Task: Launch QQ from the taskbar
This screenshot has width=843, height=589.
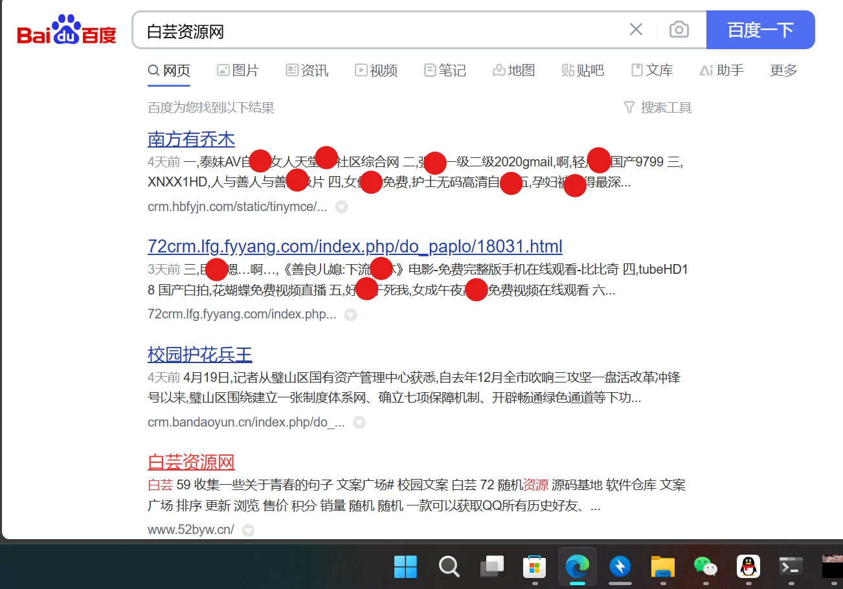Action: pyautogui.click(x=748, y=566)
